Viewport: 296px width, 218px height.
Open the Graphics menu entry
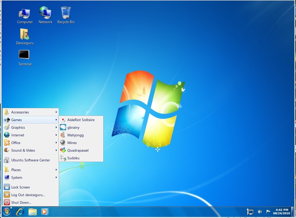(31, 127)
